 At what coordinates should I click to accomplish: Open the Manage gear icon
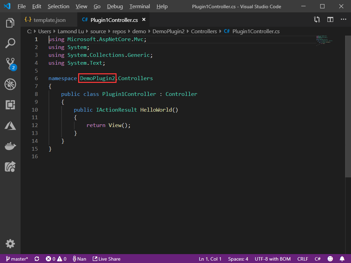[x=10, y=244]
